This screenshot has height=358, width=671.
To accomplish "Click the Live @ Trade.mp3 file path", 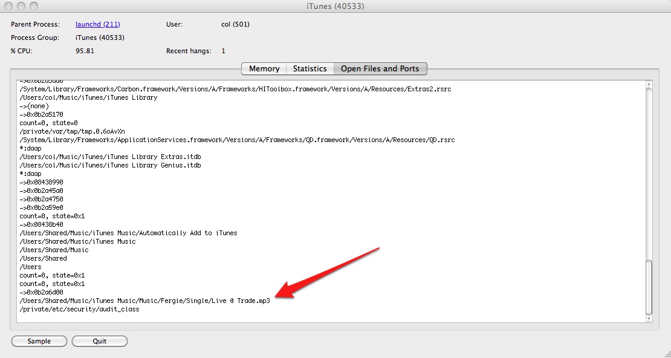I will click(144, 301).
